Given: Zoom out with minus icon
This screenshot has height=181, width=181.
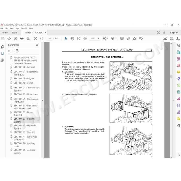Looking at the screenshot, I should click(79, 39).
